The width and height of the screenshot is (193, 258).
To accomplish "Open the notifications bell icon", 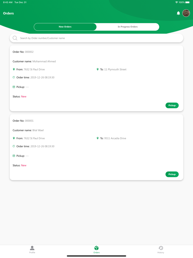I will pyautogui.click(x=178, y=13).
